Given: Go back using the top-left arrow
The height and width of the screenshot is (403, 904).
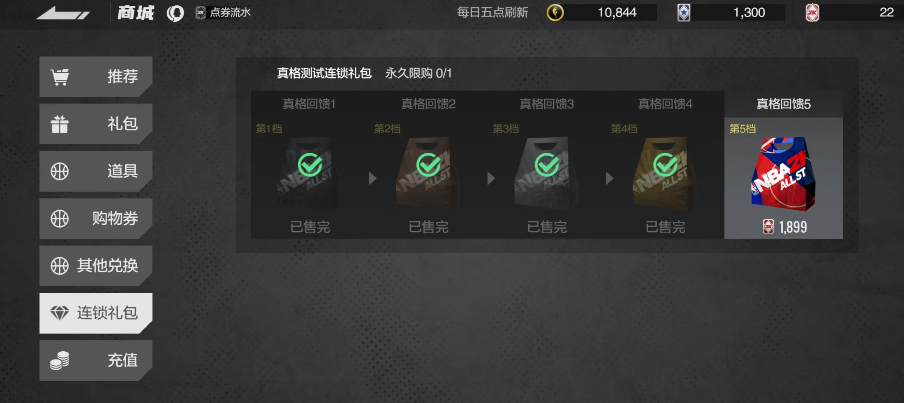Looking at the screenshot, I should tap(62, 13).
